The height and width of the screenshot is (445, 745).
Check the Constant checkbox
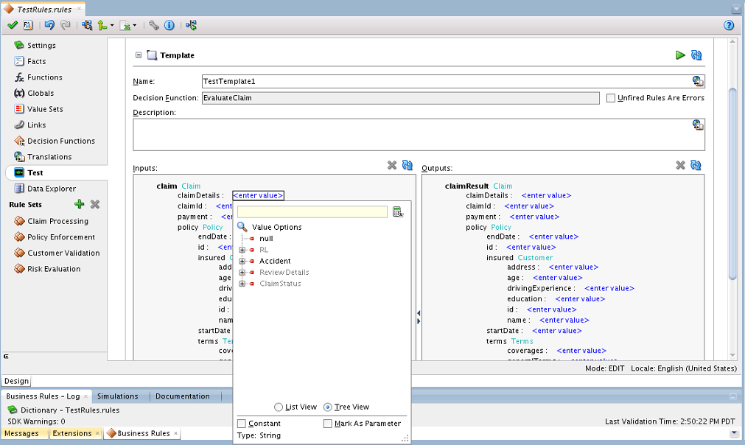[x=242, y=424]
